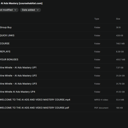Click the Folder type in COURSE row
The image size is (128, 128).
click(x=97, y=44)
